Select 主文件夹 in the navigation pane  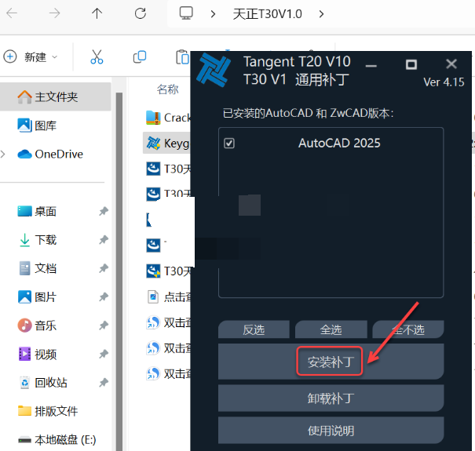point(56,96)
